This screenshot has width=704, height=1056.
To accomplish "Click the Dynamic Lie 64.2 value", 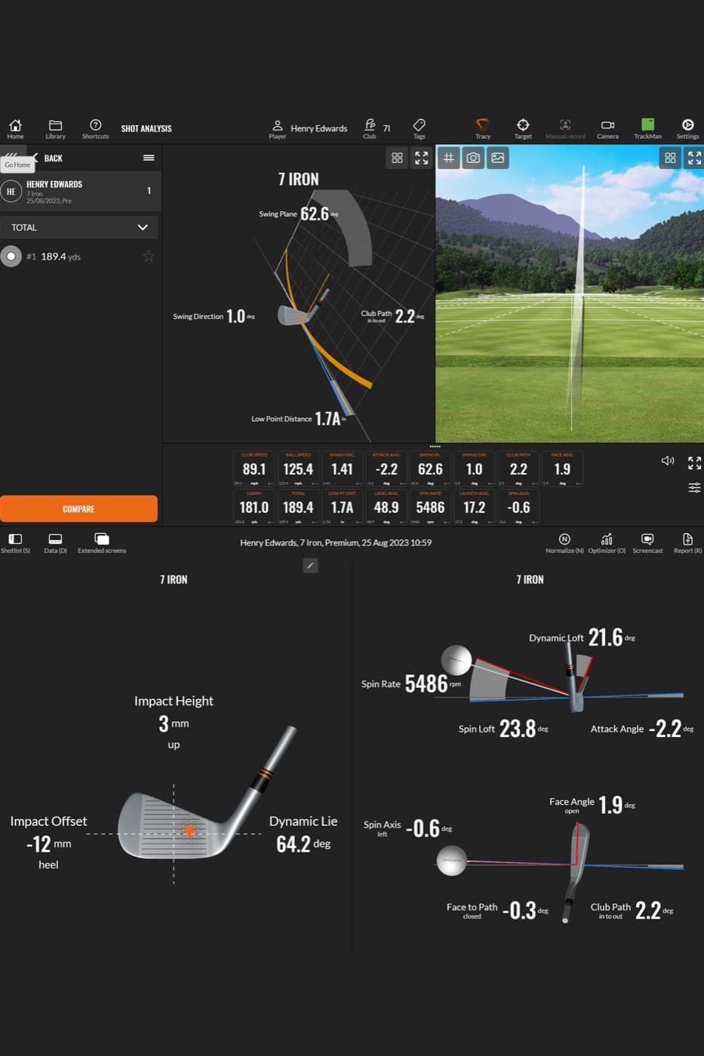I will 294,843.
